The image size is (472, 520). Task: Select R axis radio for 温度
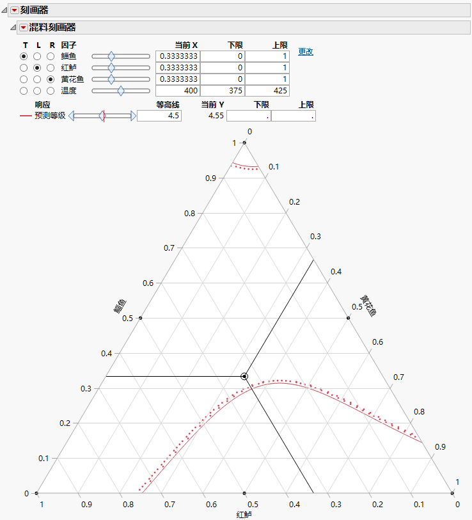[51, 91]
